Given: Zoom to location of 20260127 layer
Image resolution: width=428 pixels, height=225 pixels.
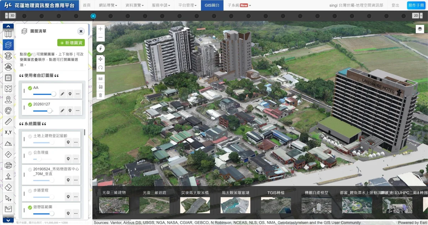Looking at the screenshot, I should coord(70,111).
